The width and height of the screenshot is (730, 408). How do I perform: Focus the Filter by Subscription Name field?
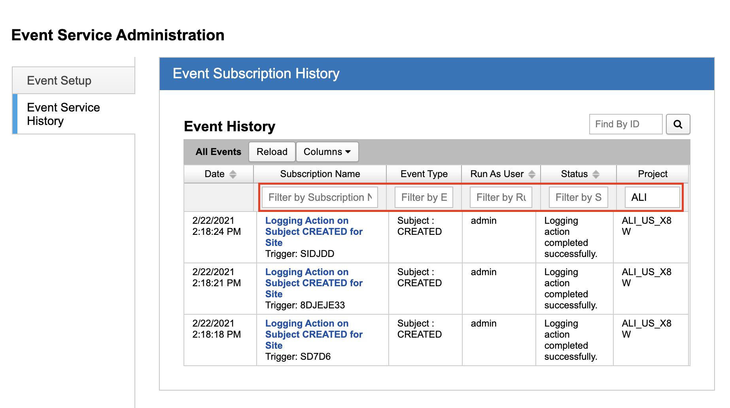(x=320, y=197)
